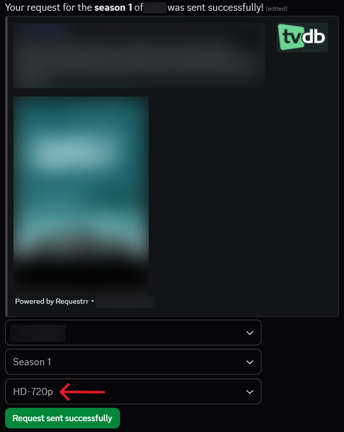This screenshot has height=432, width=344.
Task: Click the chevron in the Season 1 selector
Action: click(x=250, y=362)
